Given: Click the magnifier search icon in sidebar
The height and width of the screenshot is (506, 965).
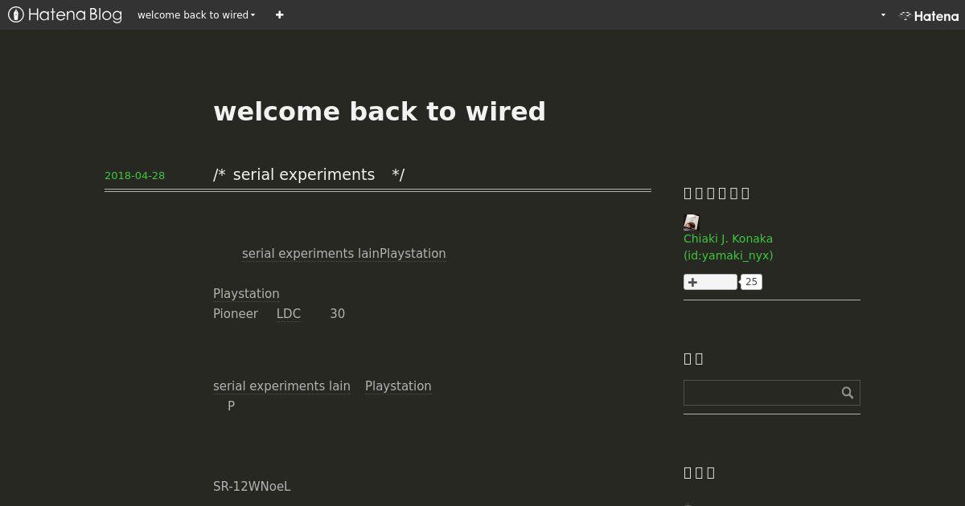Looking at the screenshot, I should (847, 393).
